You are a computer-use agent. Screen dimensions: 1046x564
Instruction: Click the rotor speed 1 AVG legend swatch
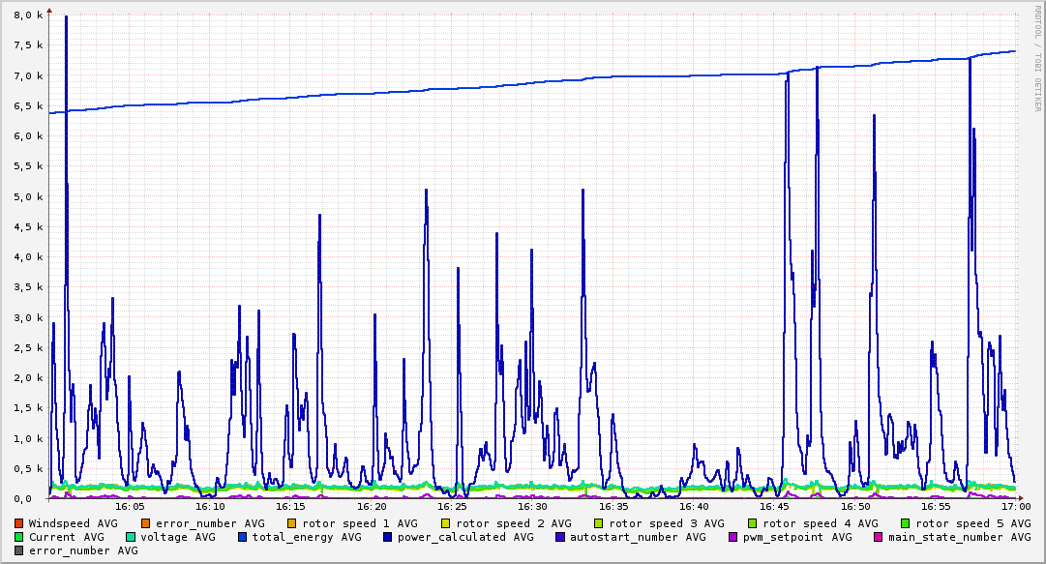pyautogui.click(x=292, y=523)
